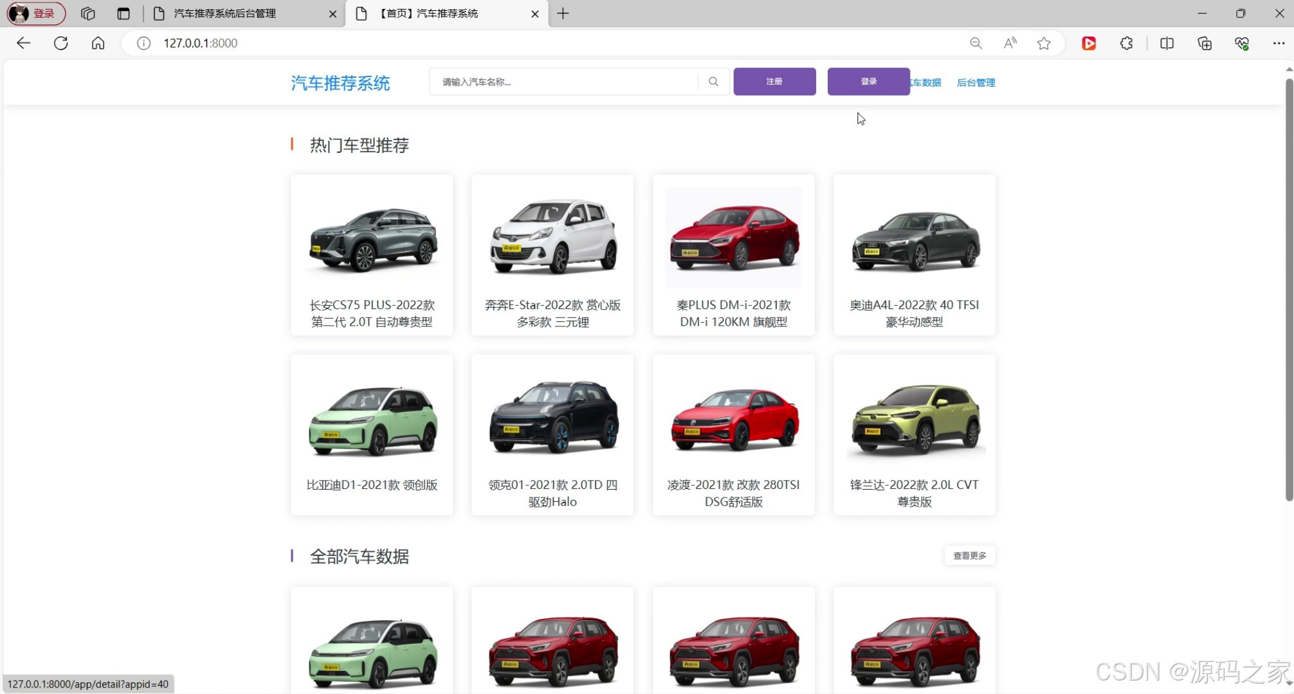Open the split screen icon
The width and height of the screenshot is (1294, 694).
[1167, 43]
